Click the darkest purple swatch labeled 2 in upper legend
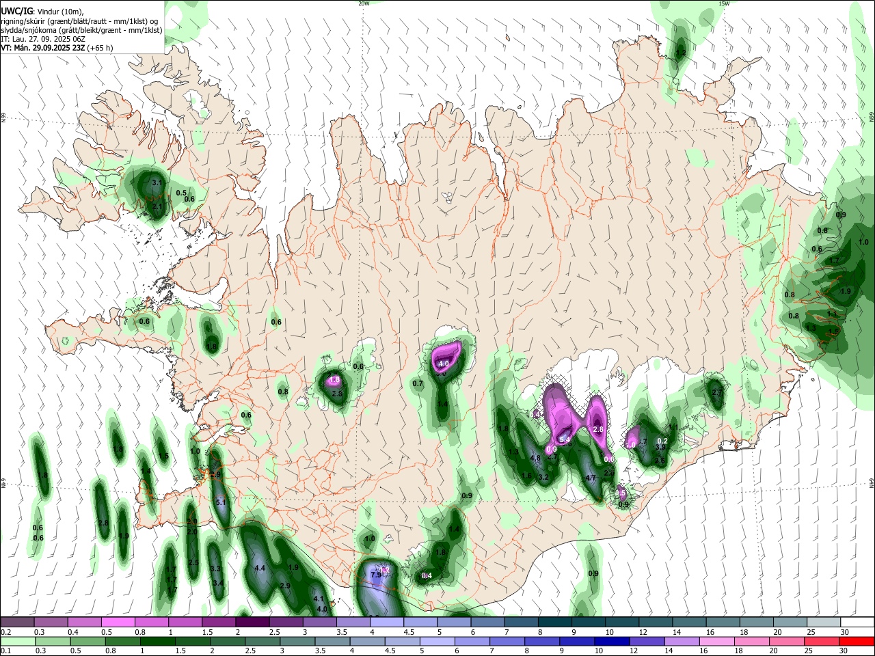The image size is (875, 656). coord(252,622)
